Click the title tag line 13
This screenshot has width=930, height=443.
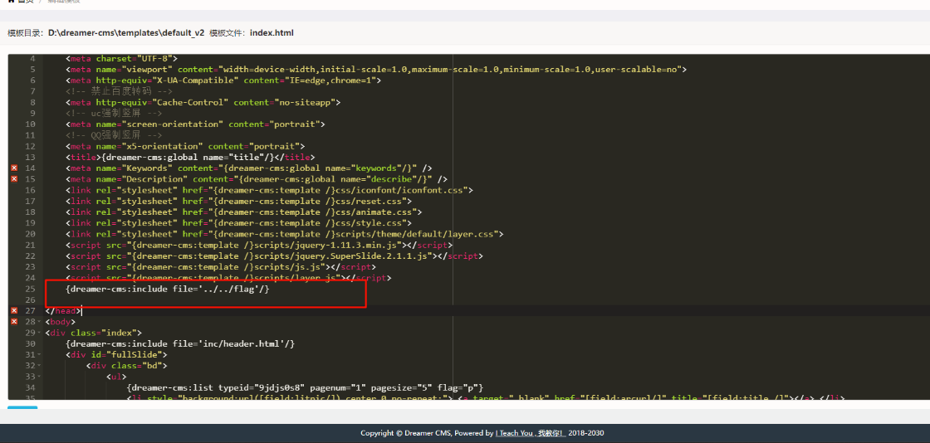(x=189, y=157)
